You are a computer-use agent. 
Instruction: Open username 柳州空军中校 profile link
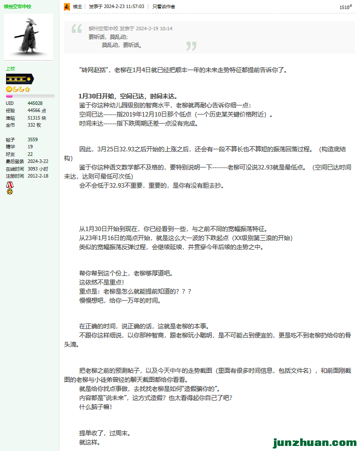[x=19, y=7]
